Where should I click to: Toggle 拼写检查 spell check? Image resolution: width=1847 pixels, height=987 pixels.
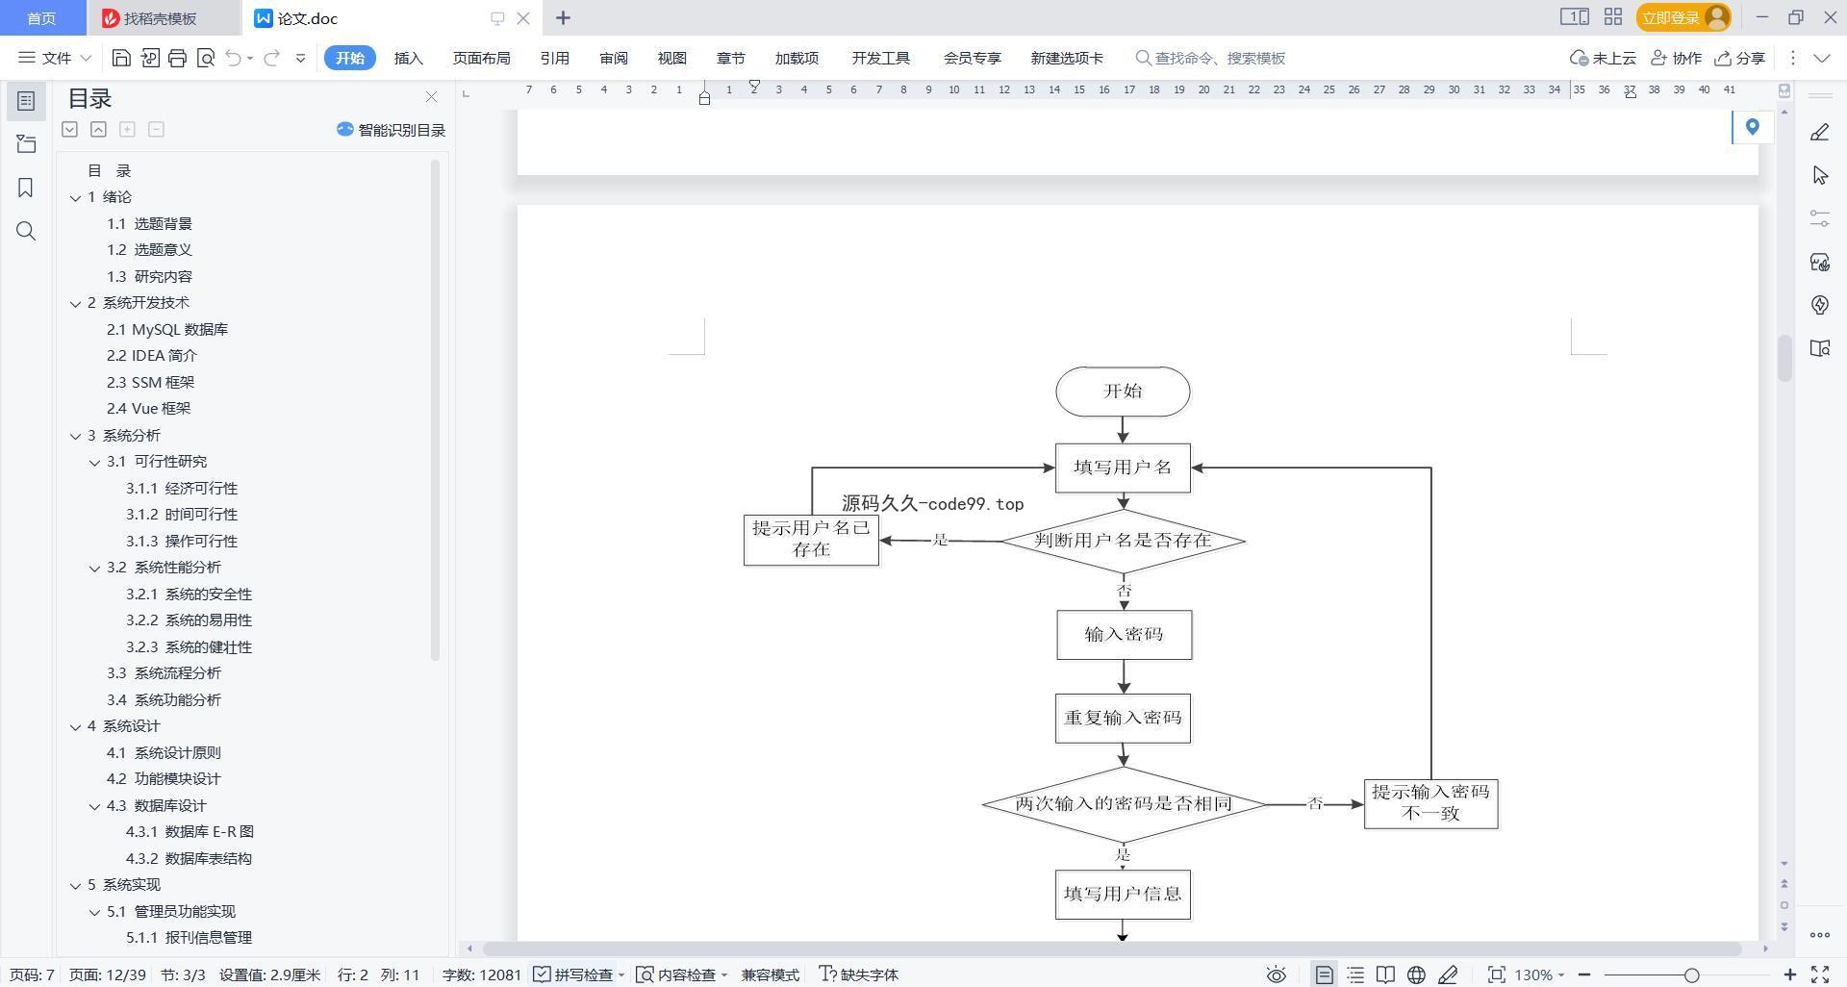click(573, 974)
